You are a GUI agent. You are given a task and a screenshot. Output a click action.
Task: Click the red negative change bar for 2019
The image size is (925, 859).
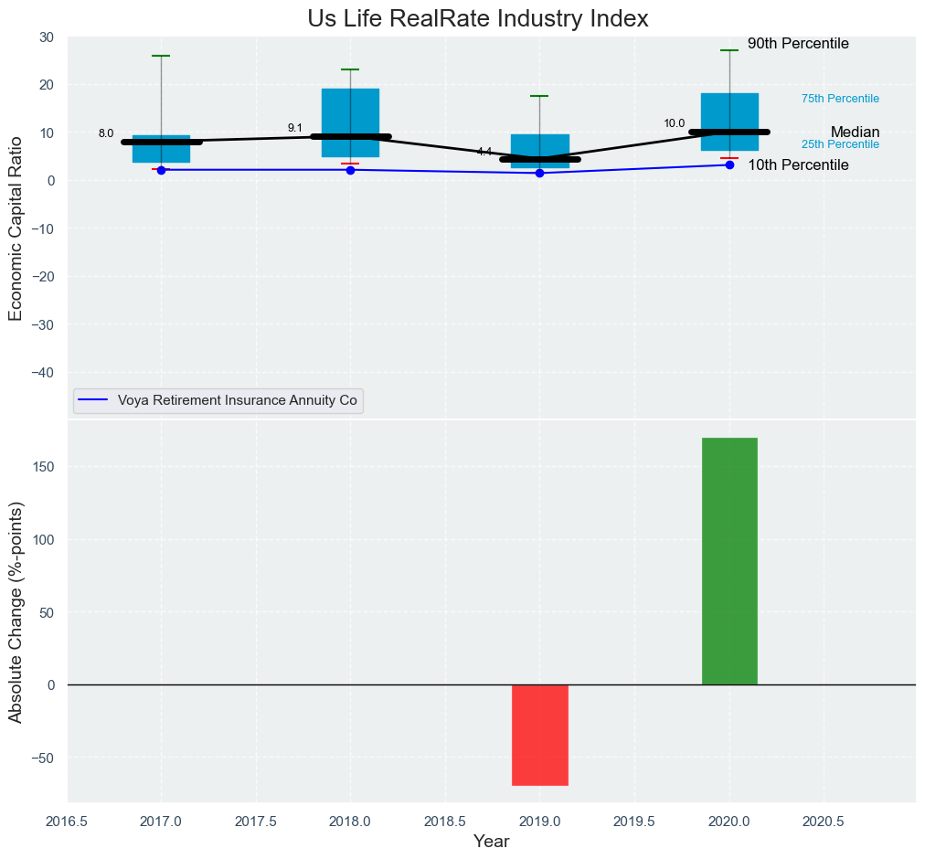tap(540, 735)
